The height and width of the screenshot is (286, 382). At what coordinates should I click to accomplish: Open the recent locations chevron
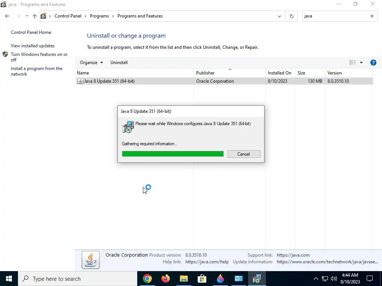coord(27,16)
